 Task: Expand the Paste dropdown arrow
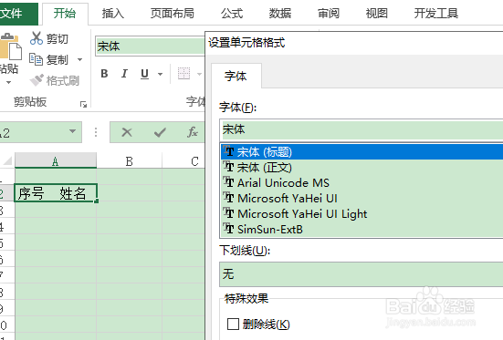[x=8, y=83]
